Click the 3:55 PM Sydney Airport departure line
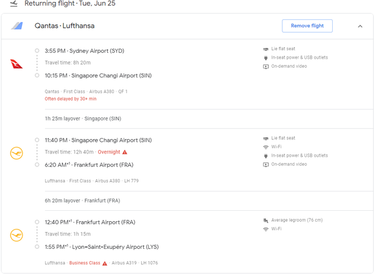The width and height of the screenshot is (374, 274). (84, 51)
